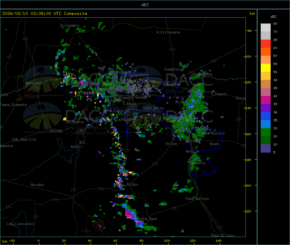Click the dBZ title at the top
This screenshot has width=290, height=245.
(x=145, y=5)
